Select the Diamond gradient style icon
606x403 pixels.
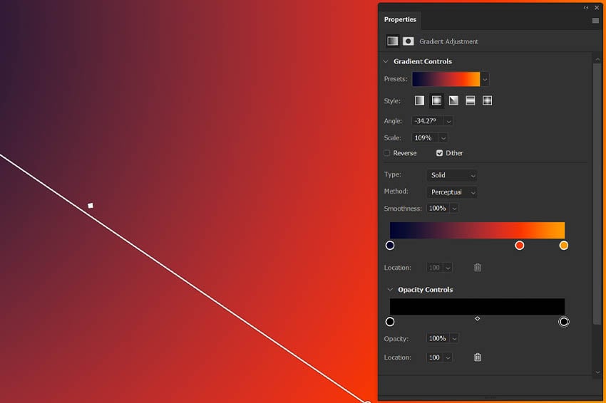(488, 101)
